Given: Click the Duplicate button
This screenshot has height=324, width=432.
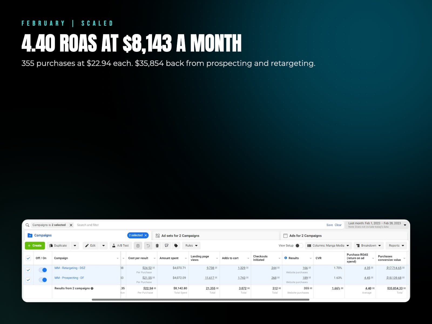Looking at the screenshot, I should coord(58,245).
